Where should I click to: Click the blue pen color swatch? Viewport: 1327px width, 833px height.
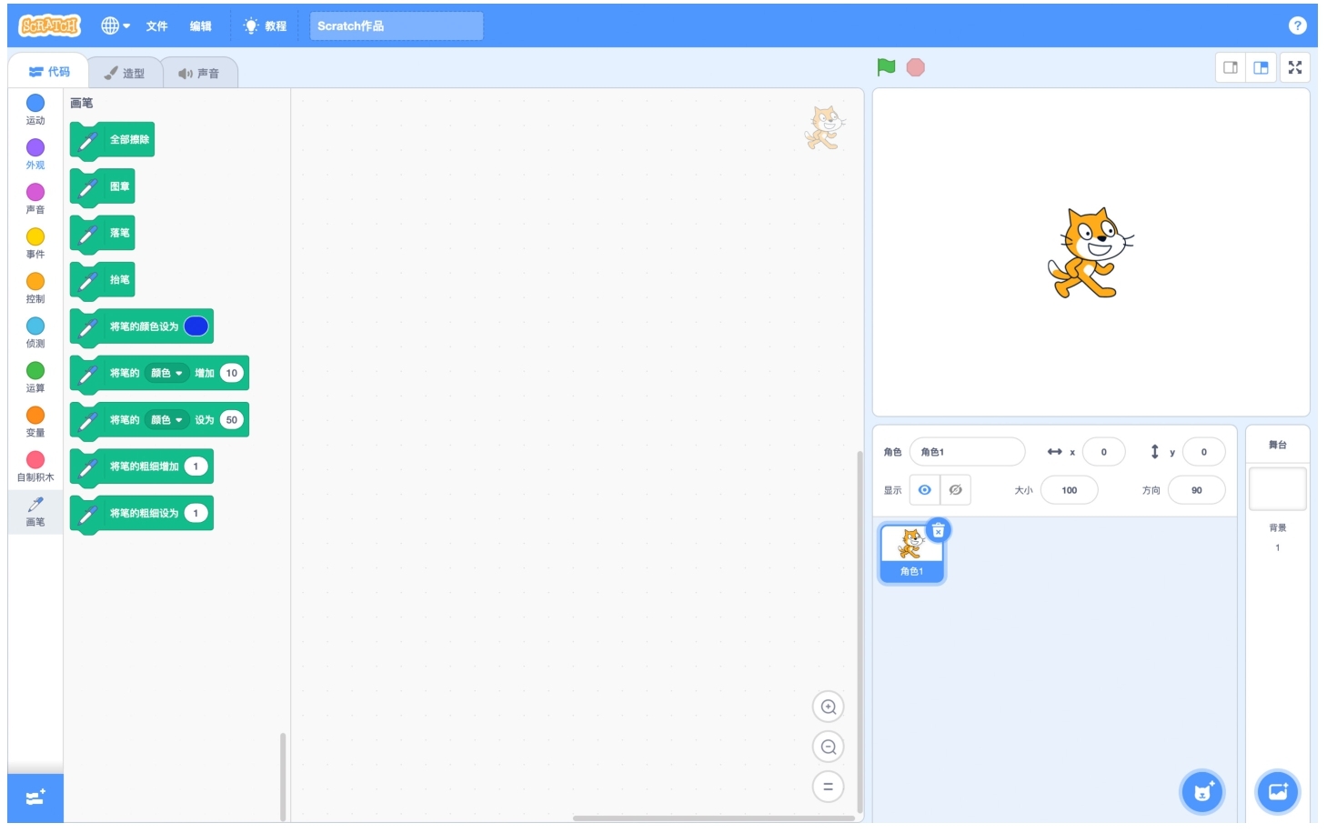coord(196,326)
